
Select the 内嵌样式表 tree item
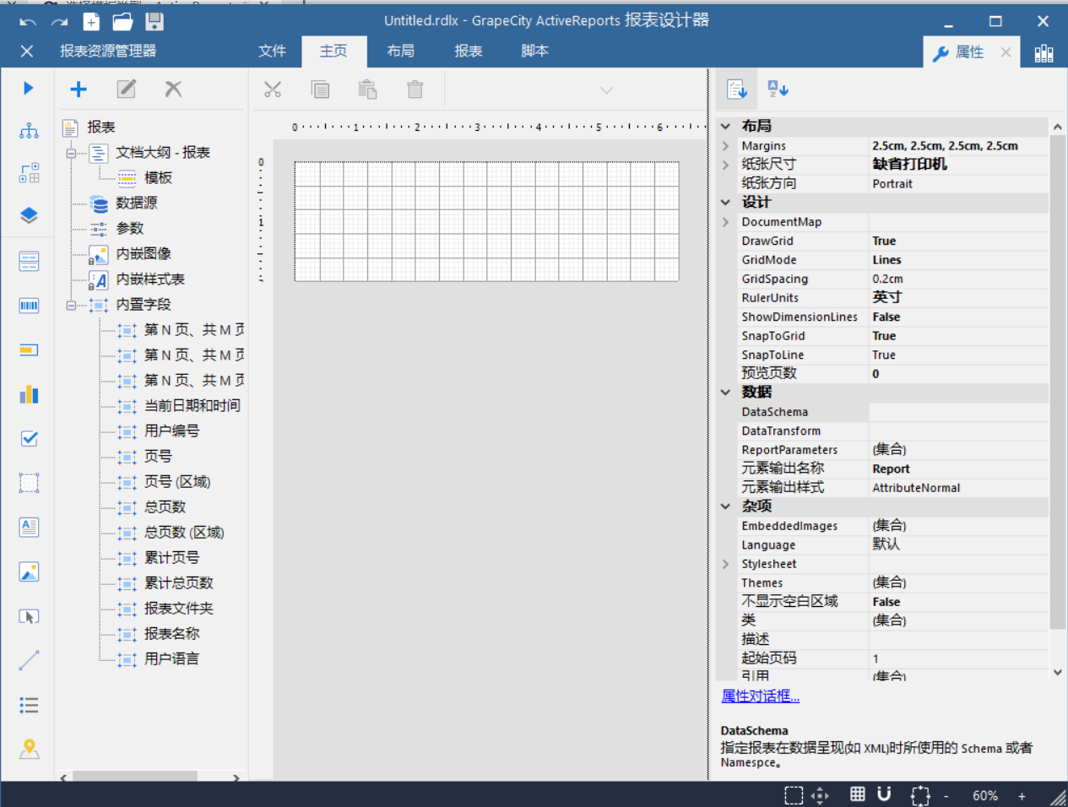[x=149, y=279]
